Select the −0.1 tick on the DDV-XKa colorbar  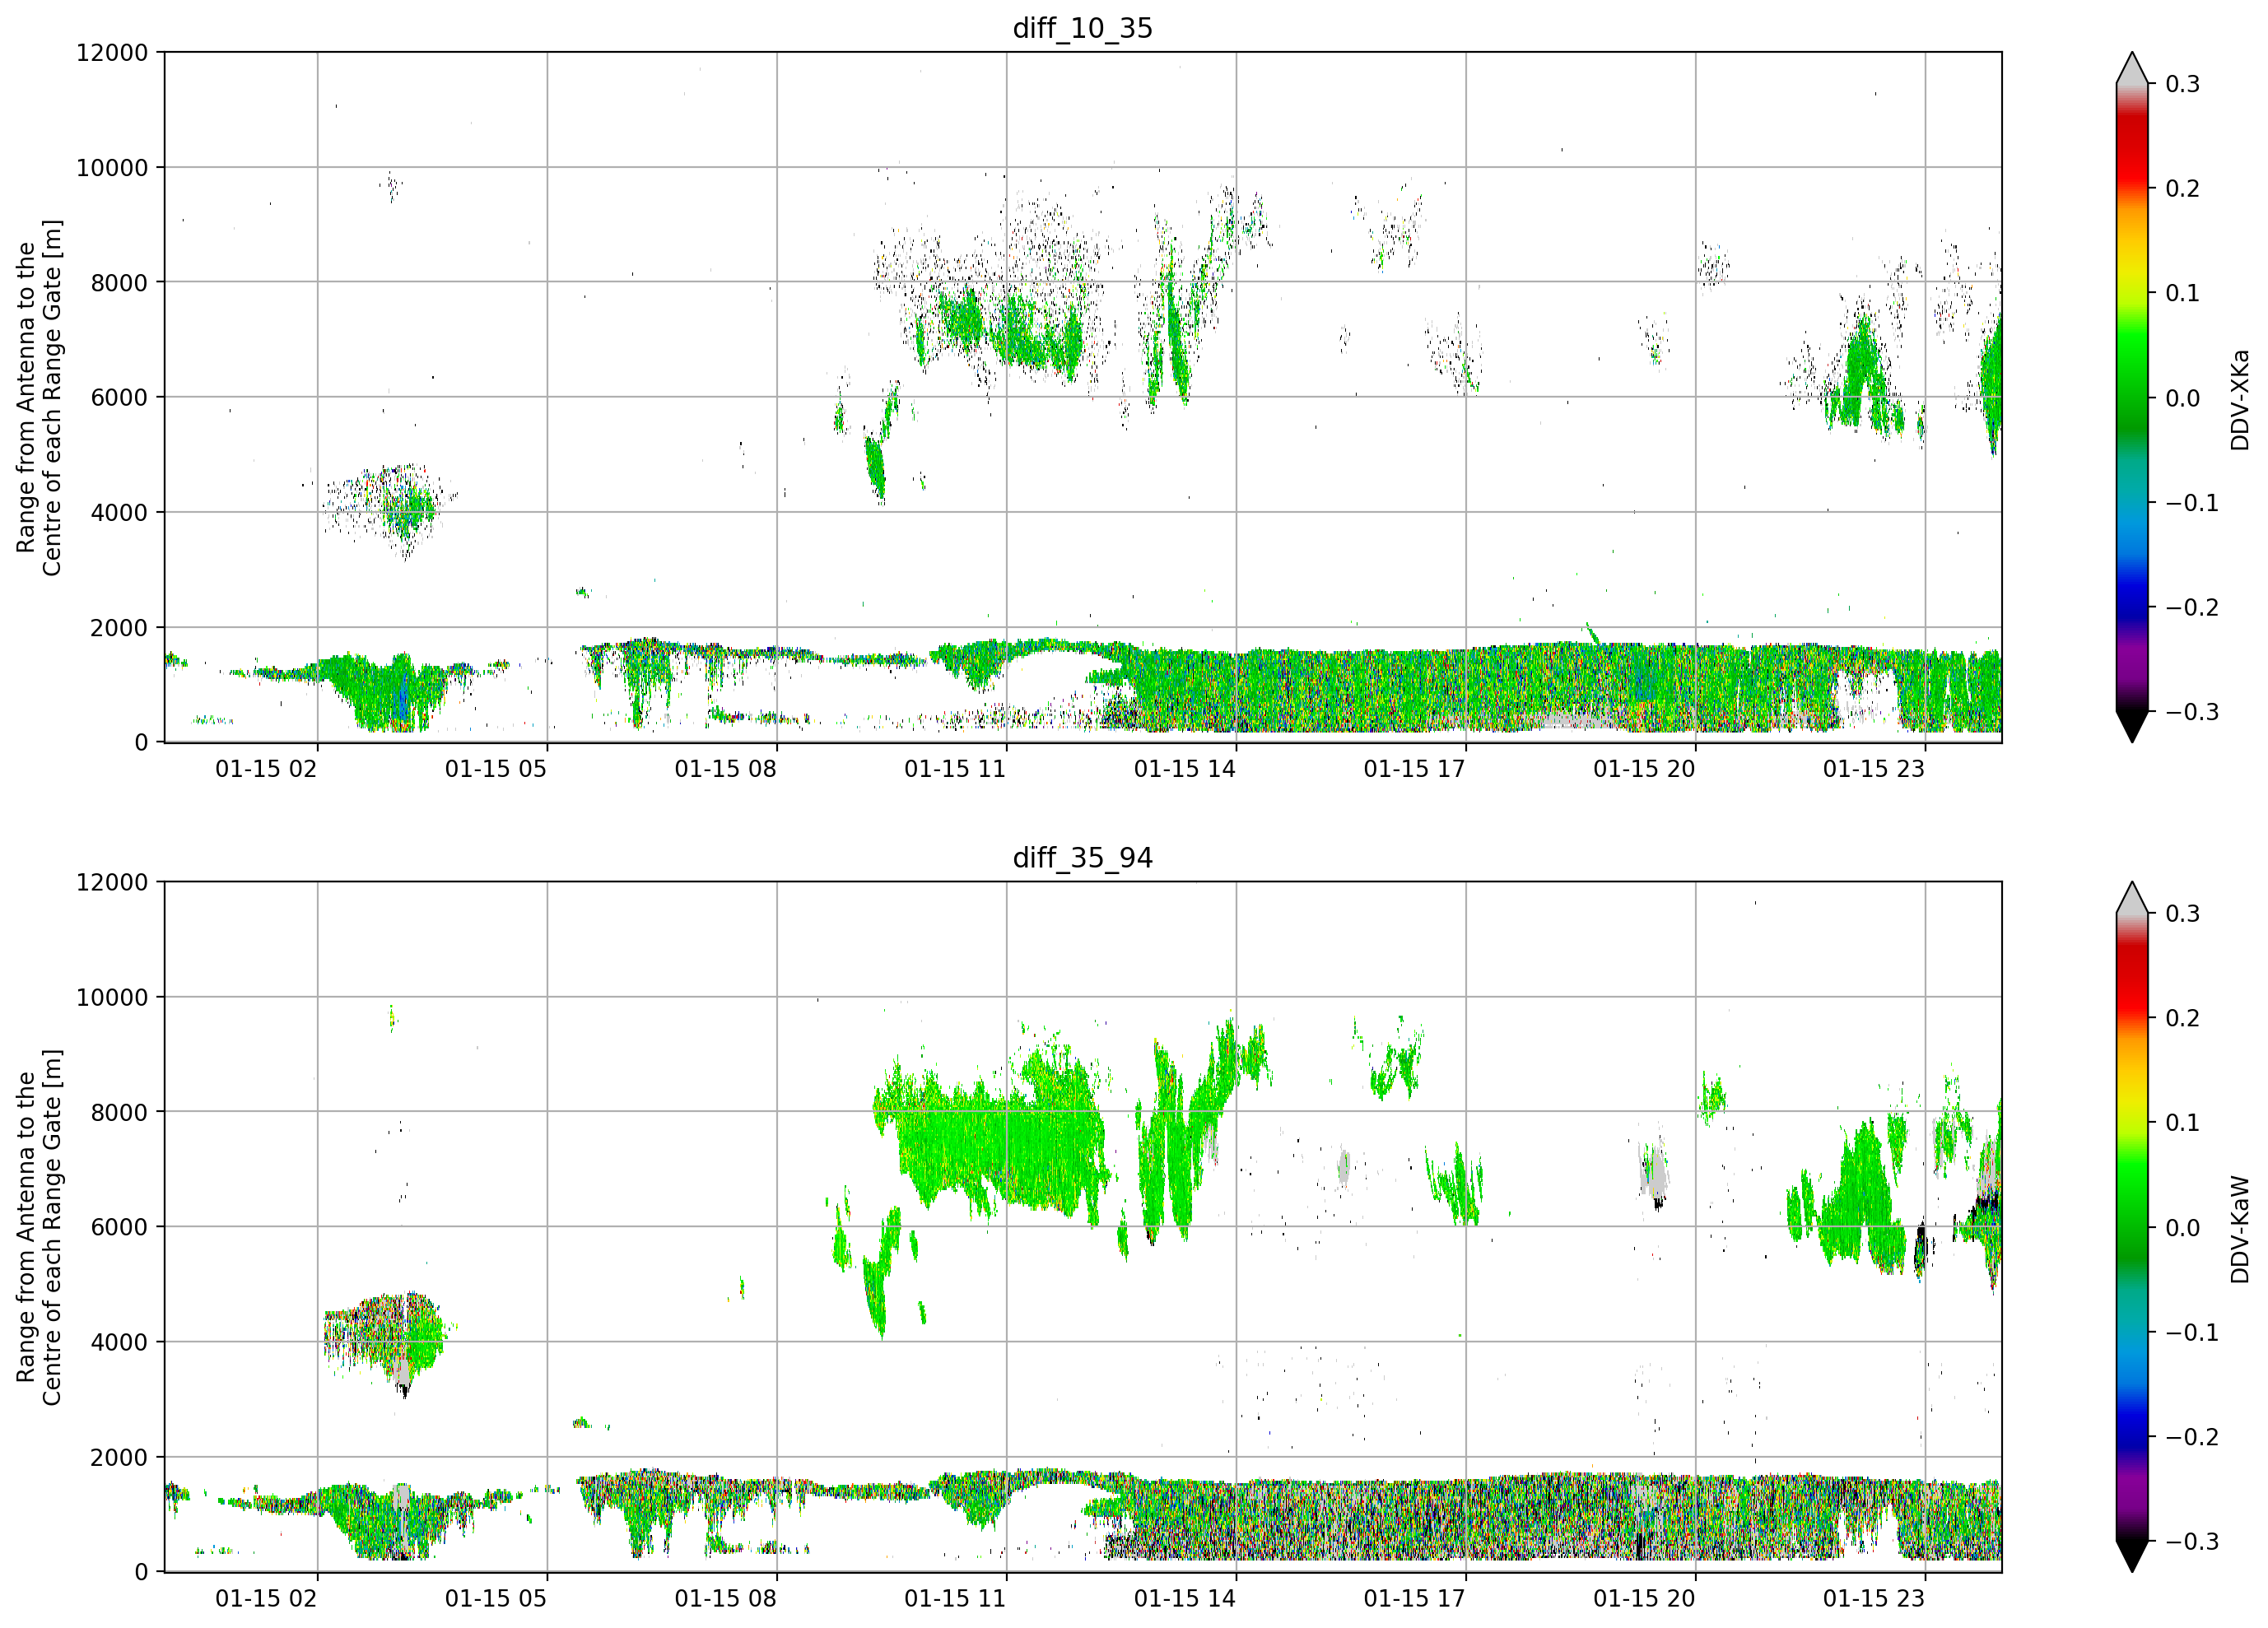click(x=2192, y=503)
